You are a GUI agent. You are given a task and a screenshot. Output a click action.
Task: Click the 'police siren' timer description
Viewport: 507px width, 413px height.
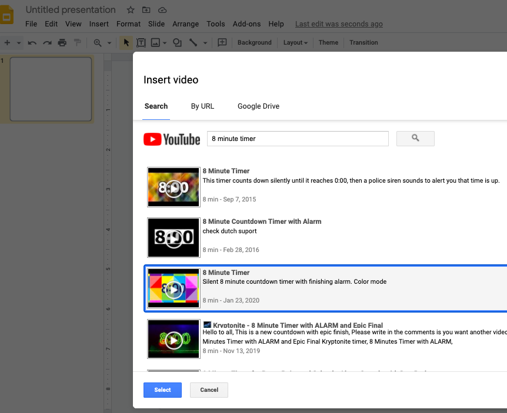click(x=351, y=180)
